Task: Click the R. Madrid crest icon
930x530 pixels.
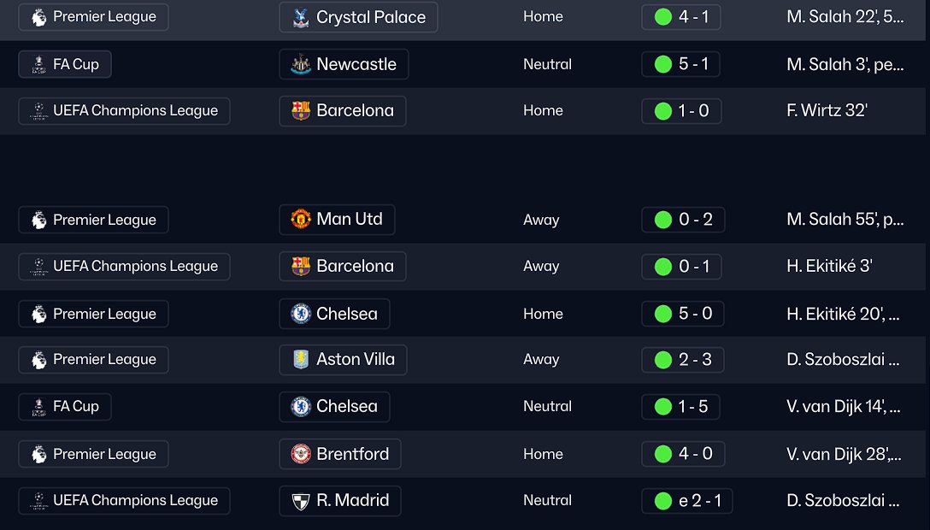Action: (x=301, y=501)
